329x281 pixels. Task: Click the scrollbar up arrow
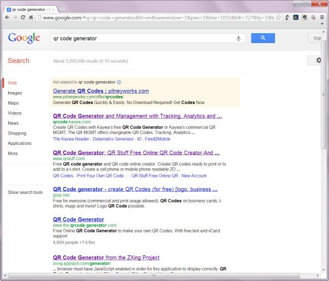pyautogui.click(x=324, y=32)
